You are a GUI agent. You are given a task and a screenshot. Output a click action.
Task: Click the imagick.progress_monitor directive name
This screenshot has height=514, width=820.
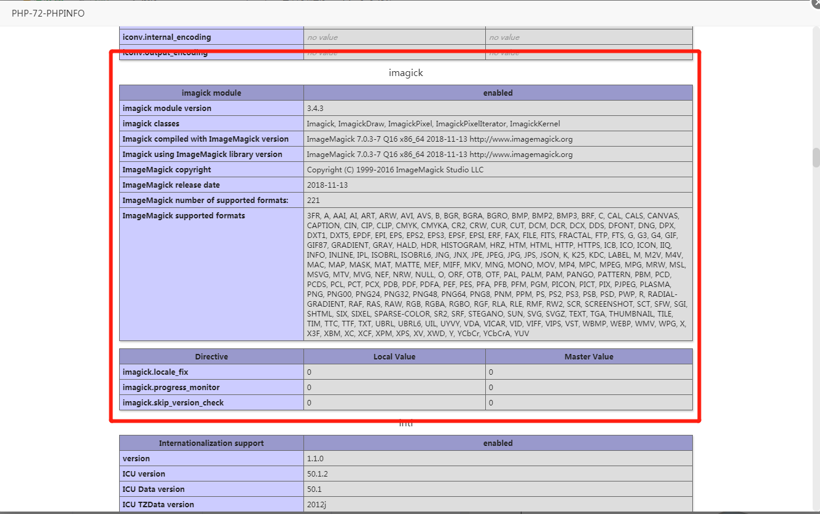pyautogui.click(x=171, y=388)
